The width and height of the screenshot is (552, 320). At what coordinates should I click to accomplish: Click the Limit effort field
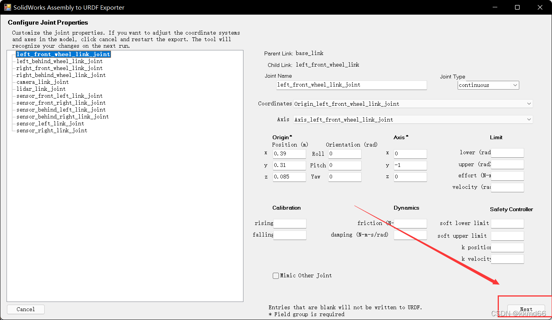coord(507,176)
